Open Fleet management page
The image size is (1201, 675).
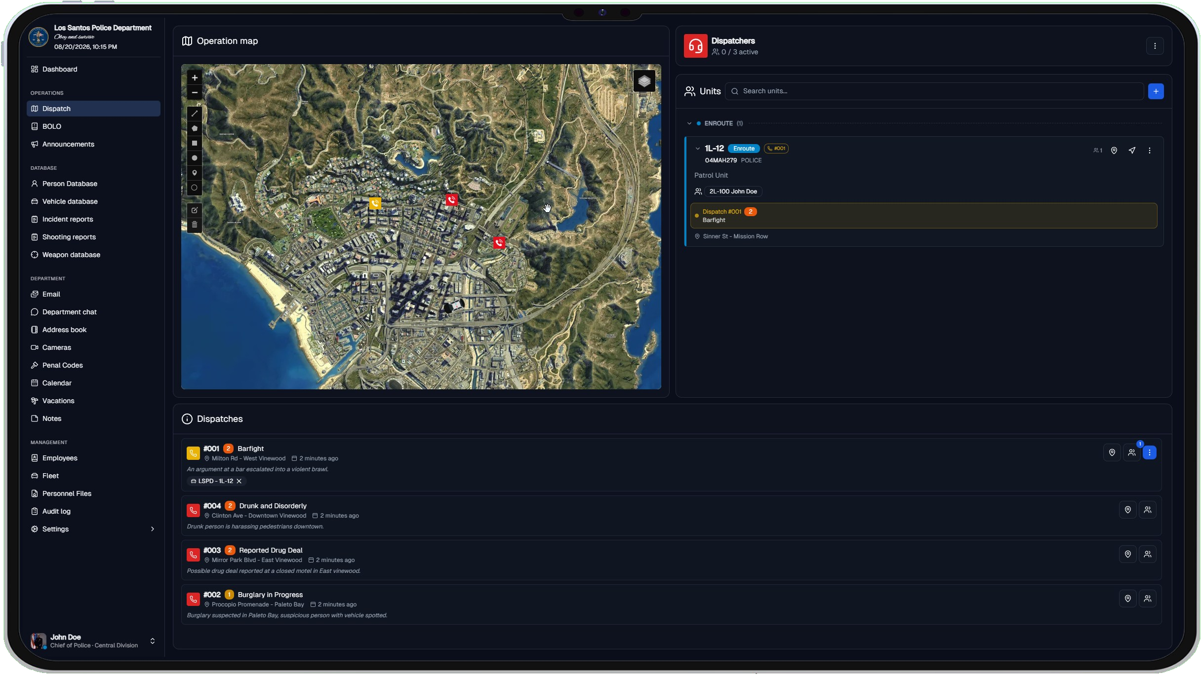pyautogui.click(x=93, y=476)
